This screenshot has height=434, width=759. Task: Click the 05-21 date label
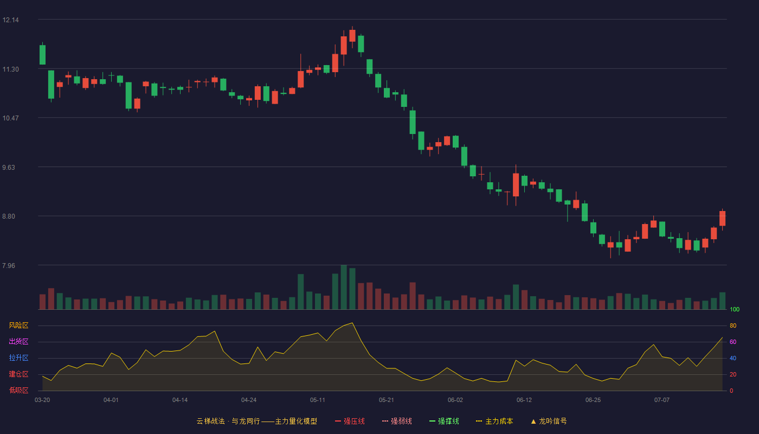[387, 400]
